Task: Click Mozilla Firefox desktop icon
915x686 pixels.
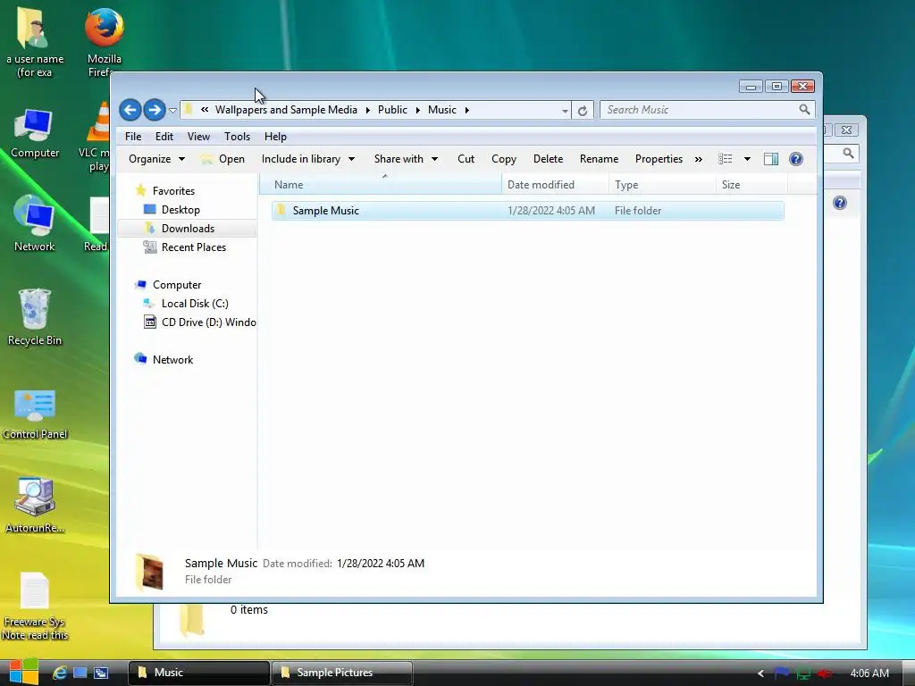Action: [105, 42]
